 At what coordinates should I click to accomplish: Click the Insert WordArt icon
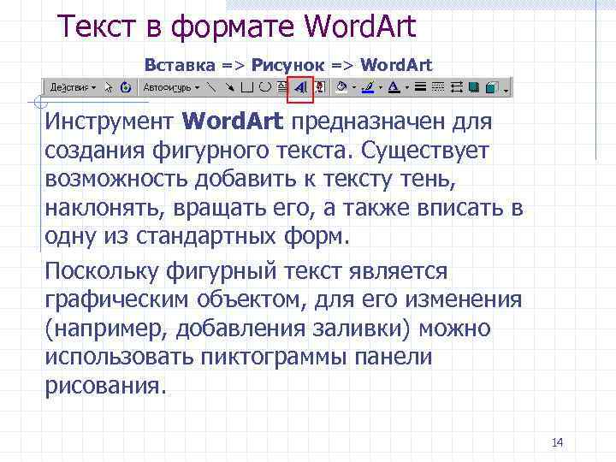[300, 88]
